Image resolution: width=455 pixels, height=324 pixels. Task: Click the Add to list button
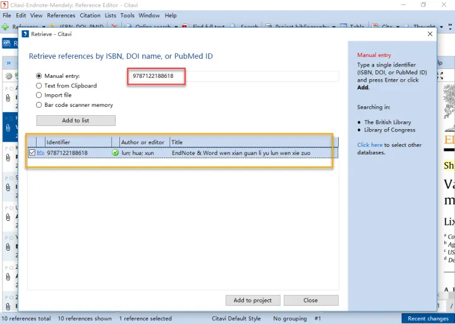pyautogui.click(x=76, y=121)
